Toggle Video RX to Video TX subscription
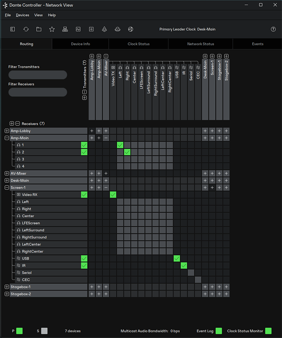The height and width of the screenshot is (338, 282). (x=113, y=195)
